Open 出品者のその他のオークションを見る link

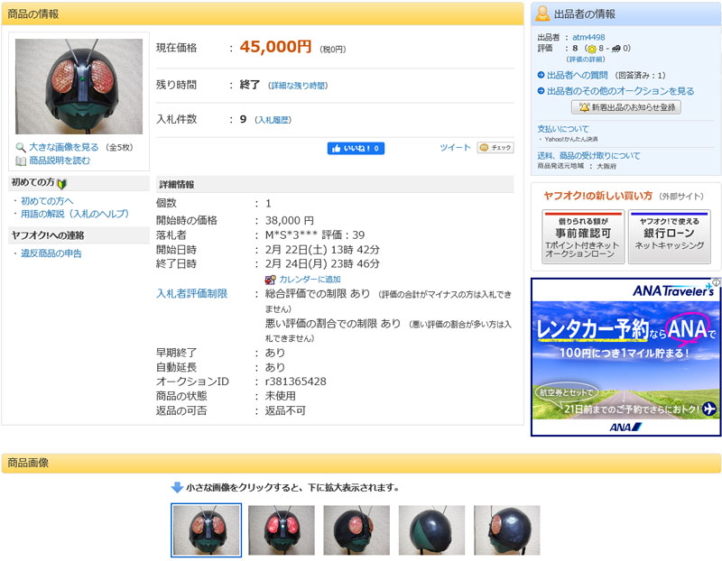click(x=621, y=91)
